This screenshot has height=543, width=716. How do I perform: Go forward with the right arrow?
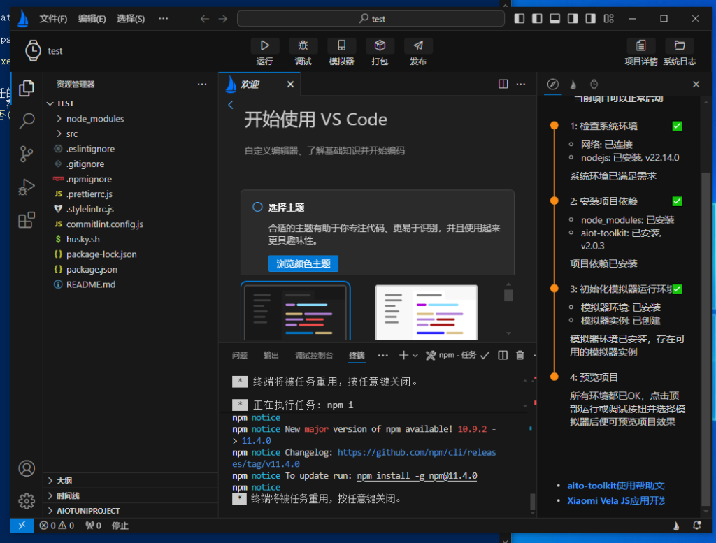[x=223, y=19]
